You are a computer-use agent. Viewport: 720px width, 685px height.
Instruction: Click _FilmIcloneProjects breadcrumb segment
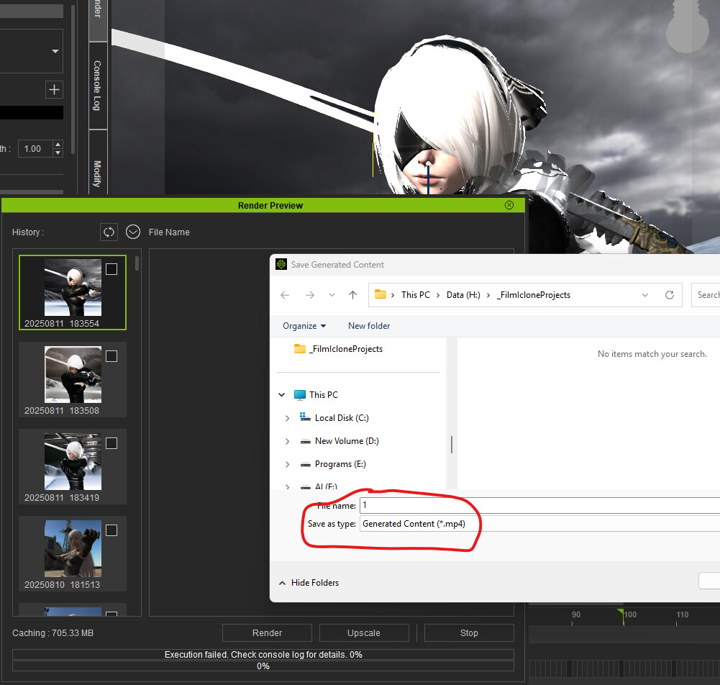534,295
